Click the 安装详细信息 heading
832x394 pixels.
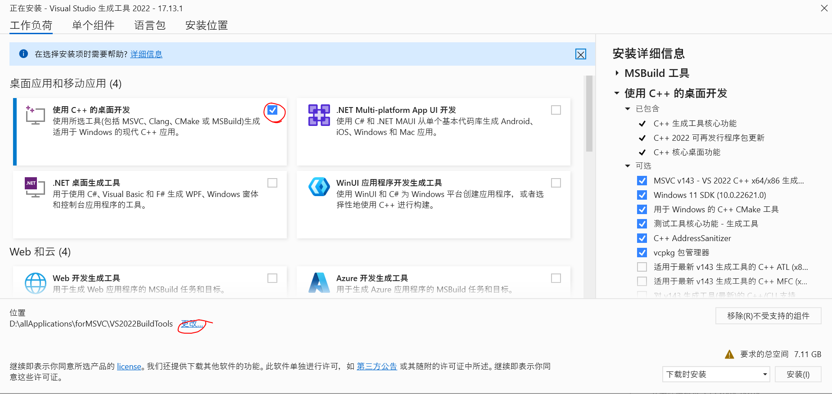649,54
